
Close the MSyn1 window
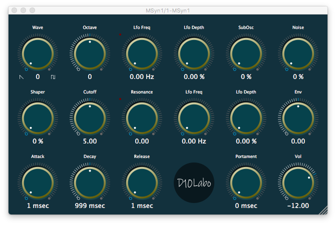pos(15,10)
